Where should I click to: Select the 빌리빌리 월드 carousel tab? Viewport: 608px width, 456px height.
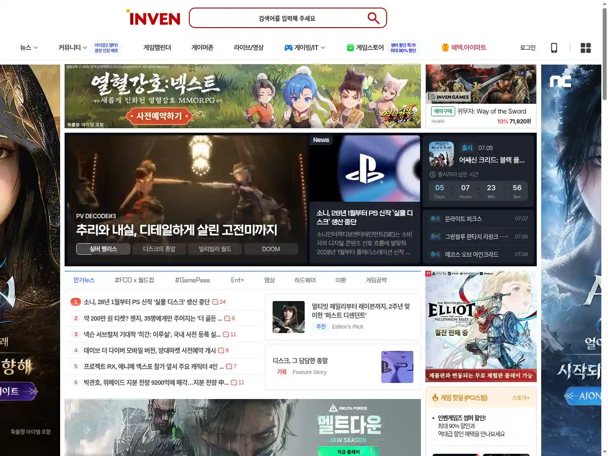(215, 249)
